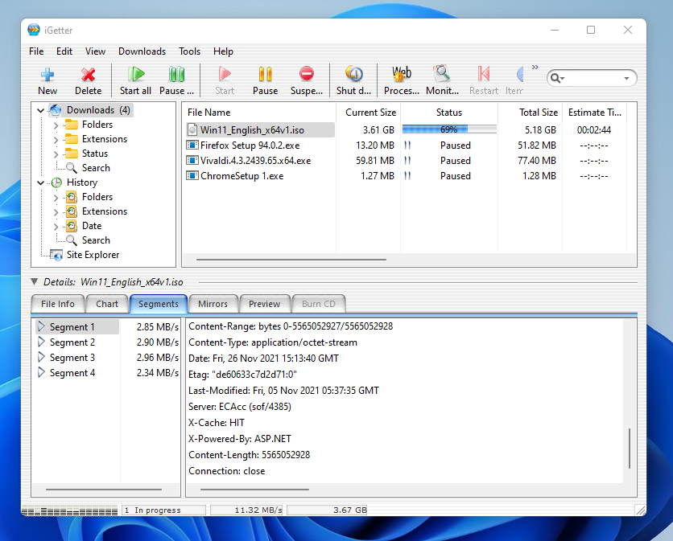Expand the Extensions node under Downloads
Screen dimensions: 673x541
[56, 139]
